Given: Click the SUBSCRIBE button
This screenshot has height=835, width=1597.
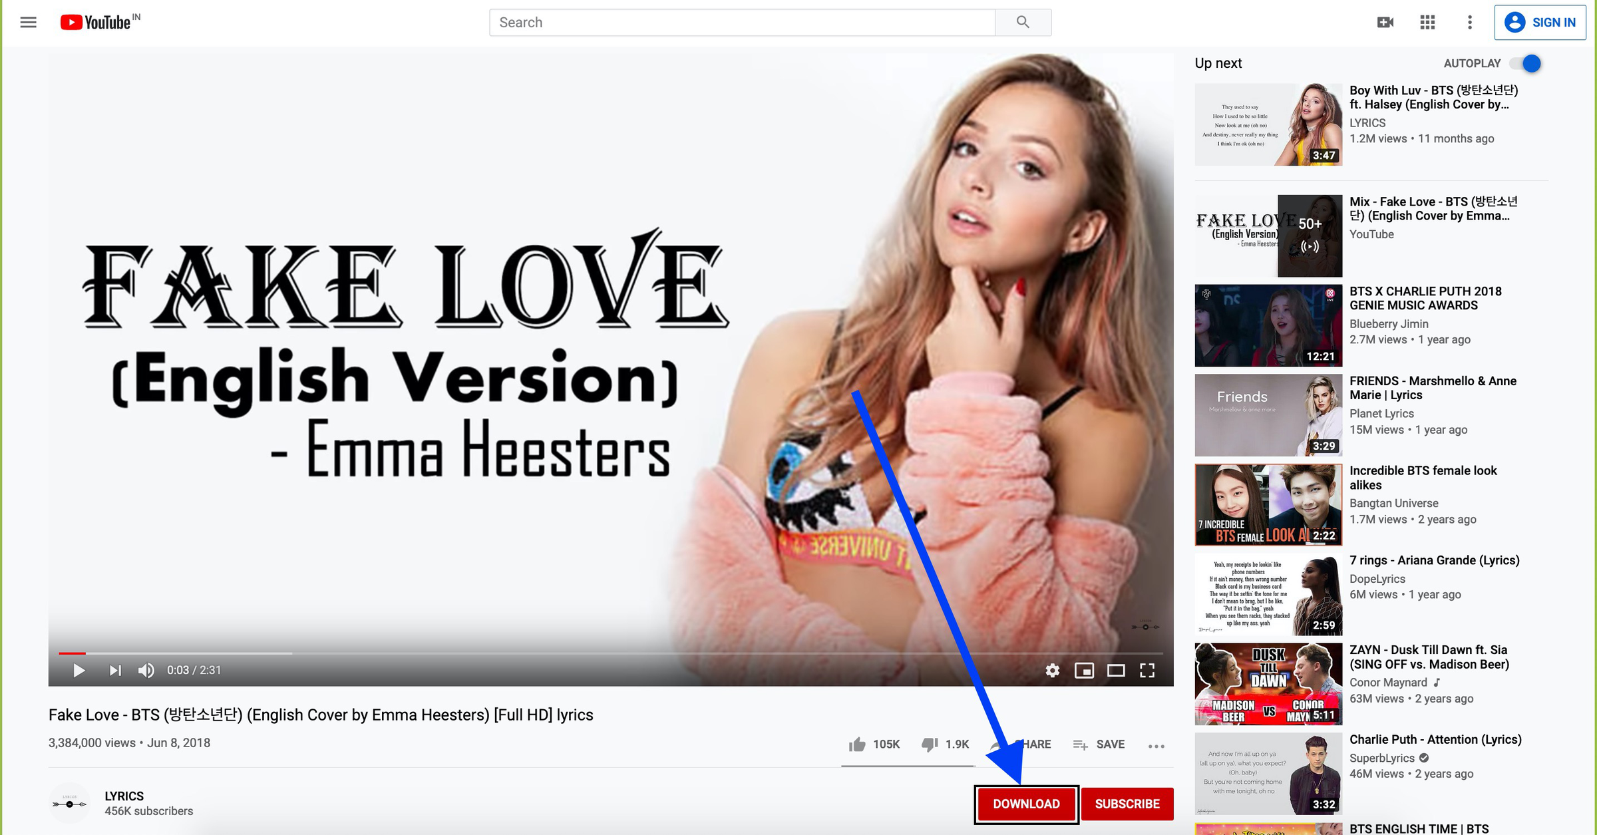Looking at the screenshot, I should point(1129,803).
